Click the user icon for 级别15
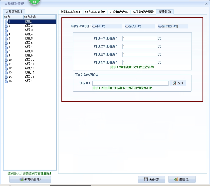The width and height of the screenshot is (210, 186). click(x=6, y=81)
